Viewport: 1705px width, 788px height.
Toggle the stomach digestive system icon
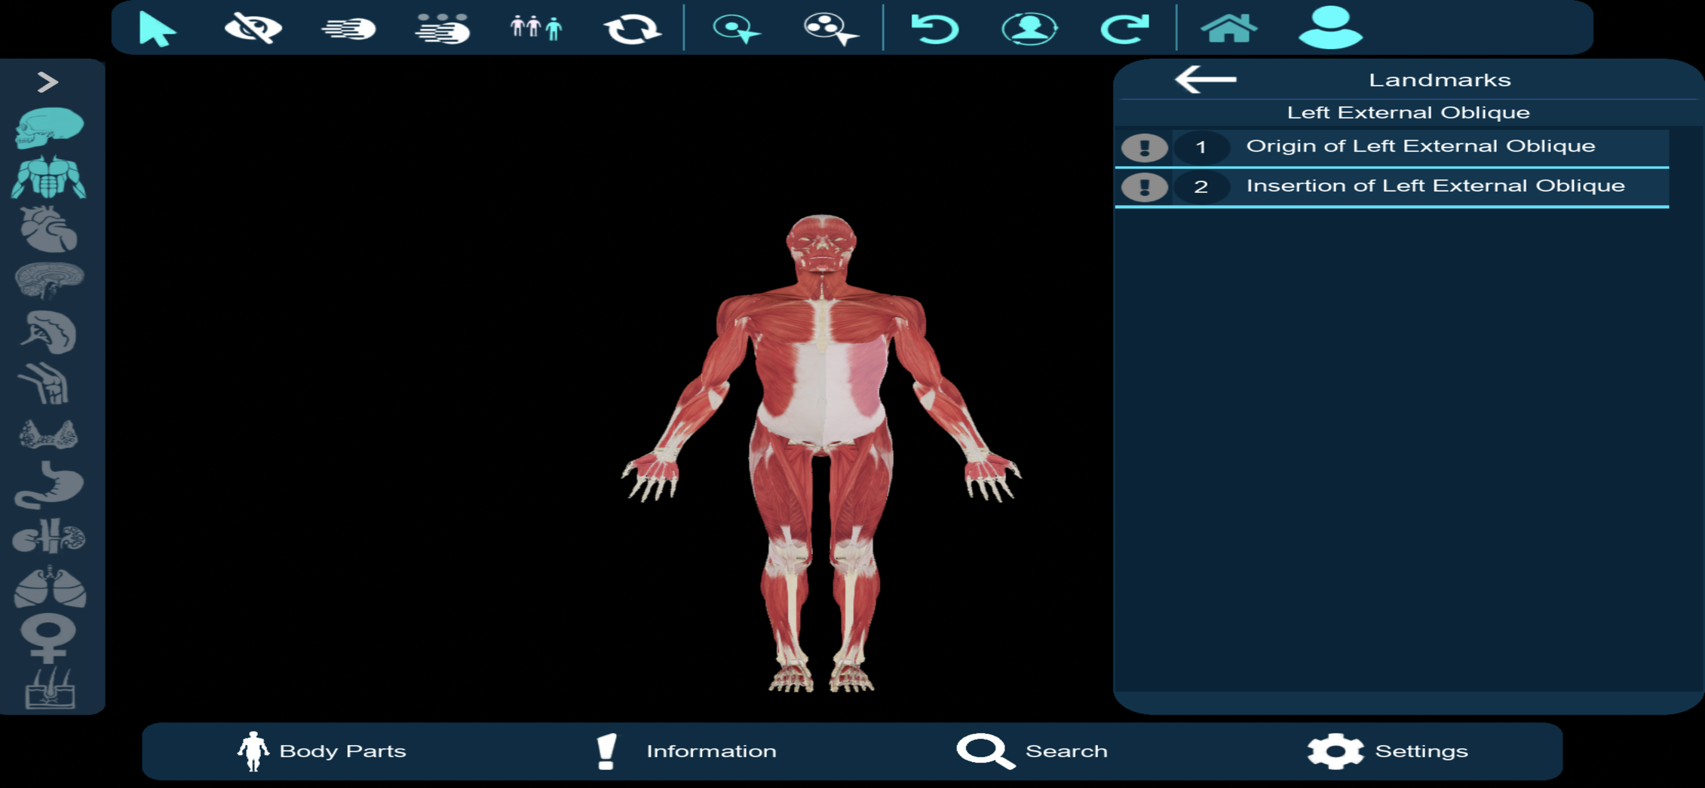[49, 485]
